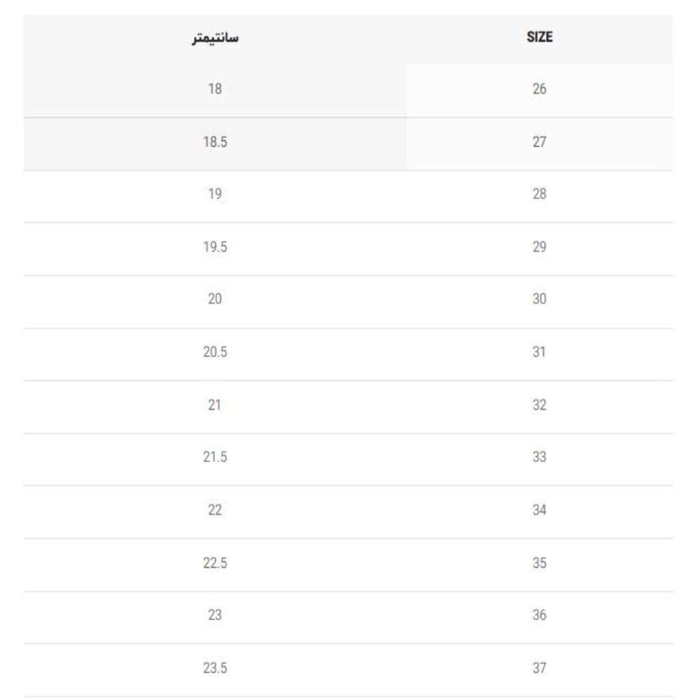Click size 33 in table
This screenshot has height=699, width=699.
(539, 457)
